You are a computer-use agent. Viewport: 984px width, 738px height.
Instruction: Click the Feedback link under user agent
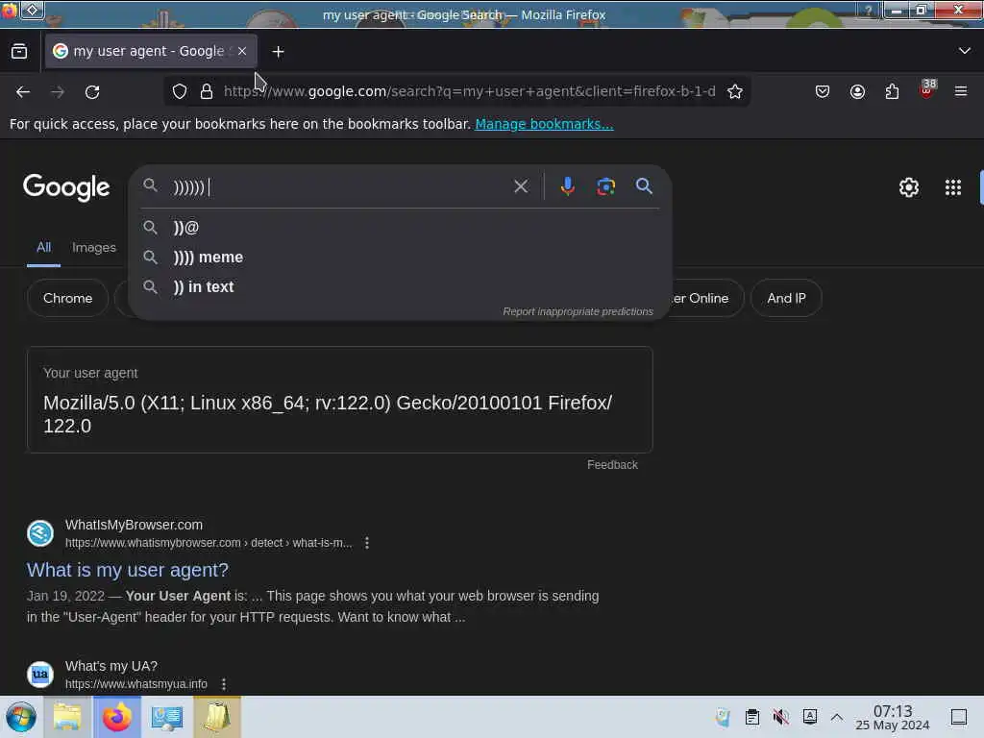(612, 465)
